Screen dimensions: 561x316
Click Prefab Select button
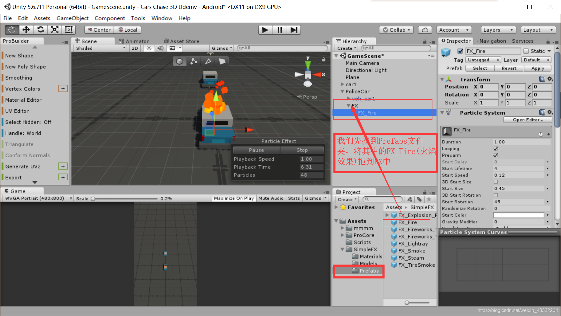coord(480,68)
